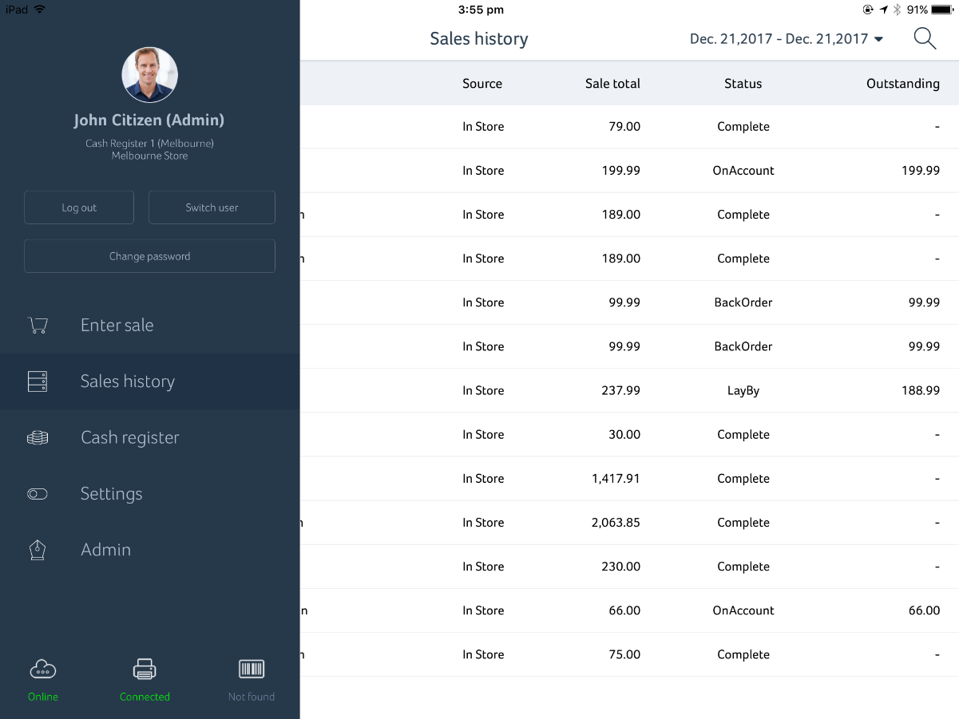Sort by the Outstanding column header

[x=903, y=83]
